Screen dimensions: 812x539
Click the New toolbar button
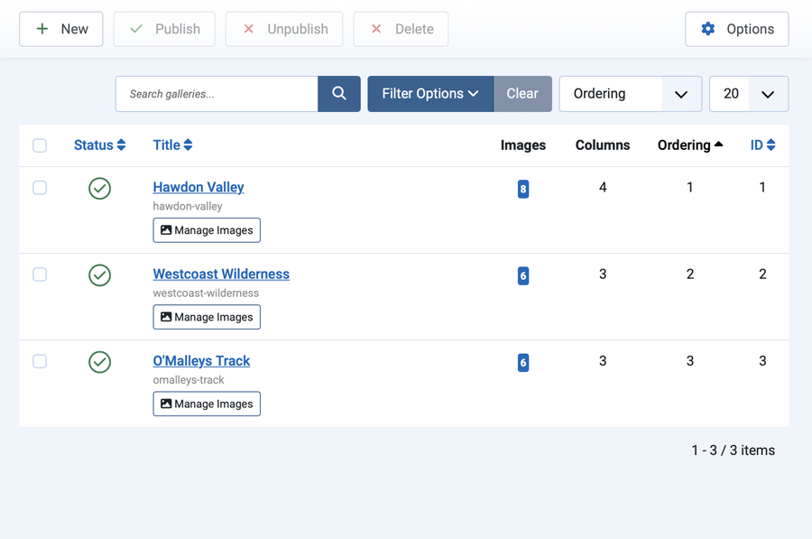[61, 29]
